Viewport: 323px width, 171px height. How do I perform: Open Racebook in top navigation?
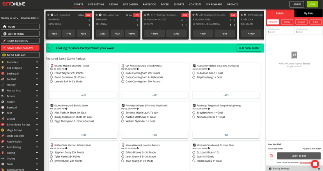[149, 4]
